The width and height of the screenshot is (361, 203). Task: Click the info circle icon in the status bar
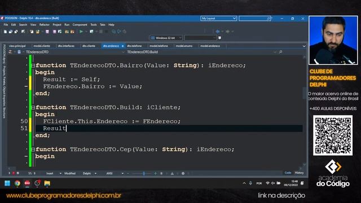(x=183, y=173)
